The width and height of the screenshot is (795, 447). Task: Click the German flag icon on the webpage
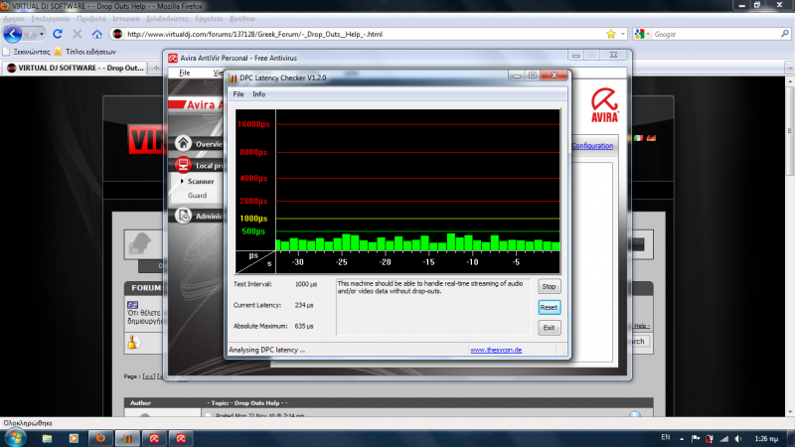(x=651, y=138)
